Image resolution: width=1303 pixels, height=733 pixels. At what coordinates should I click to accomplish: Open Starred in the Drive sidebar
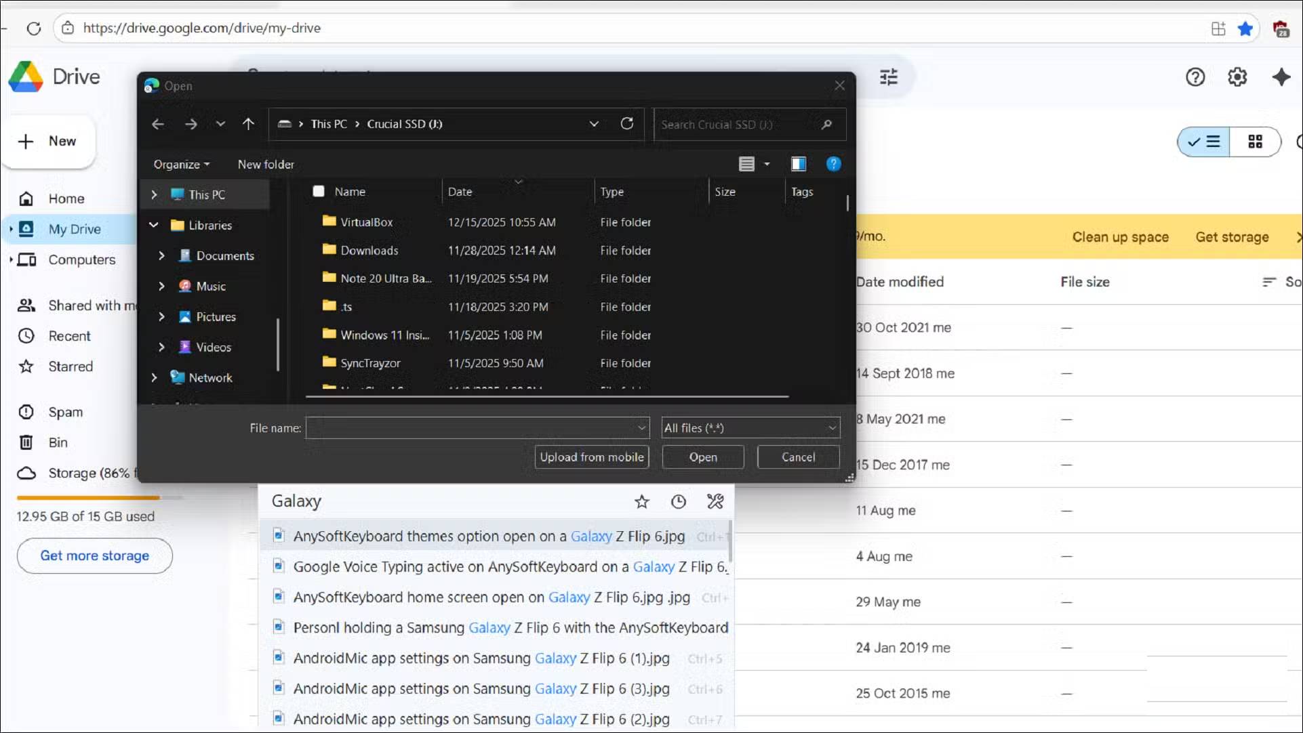71,366
